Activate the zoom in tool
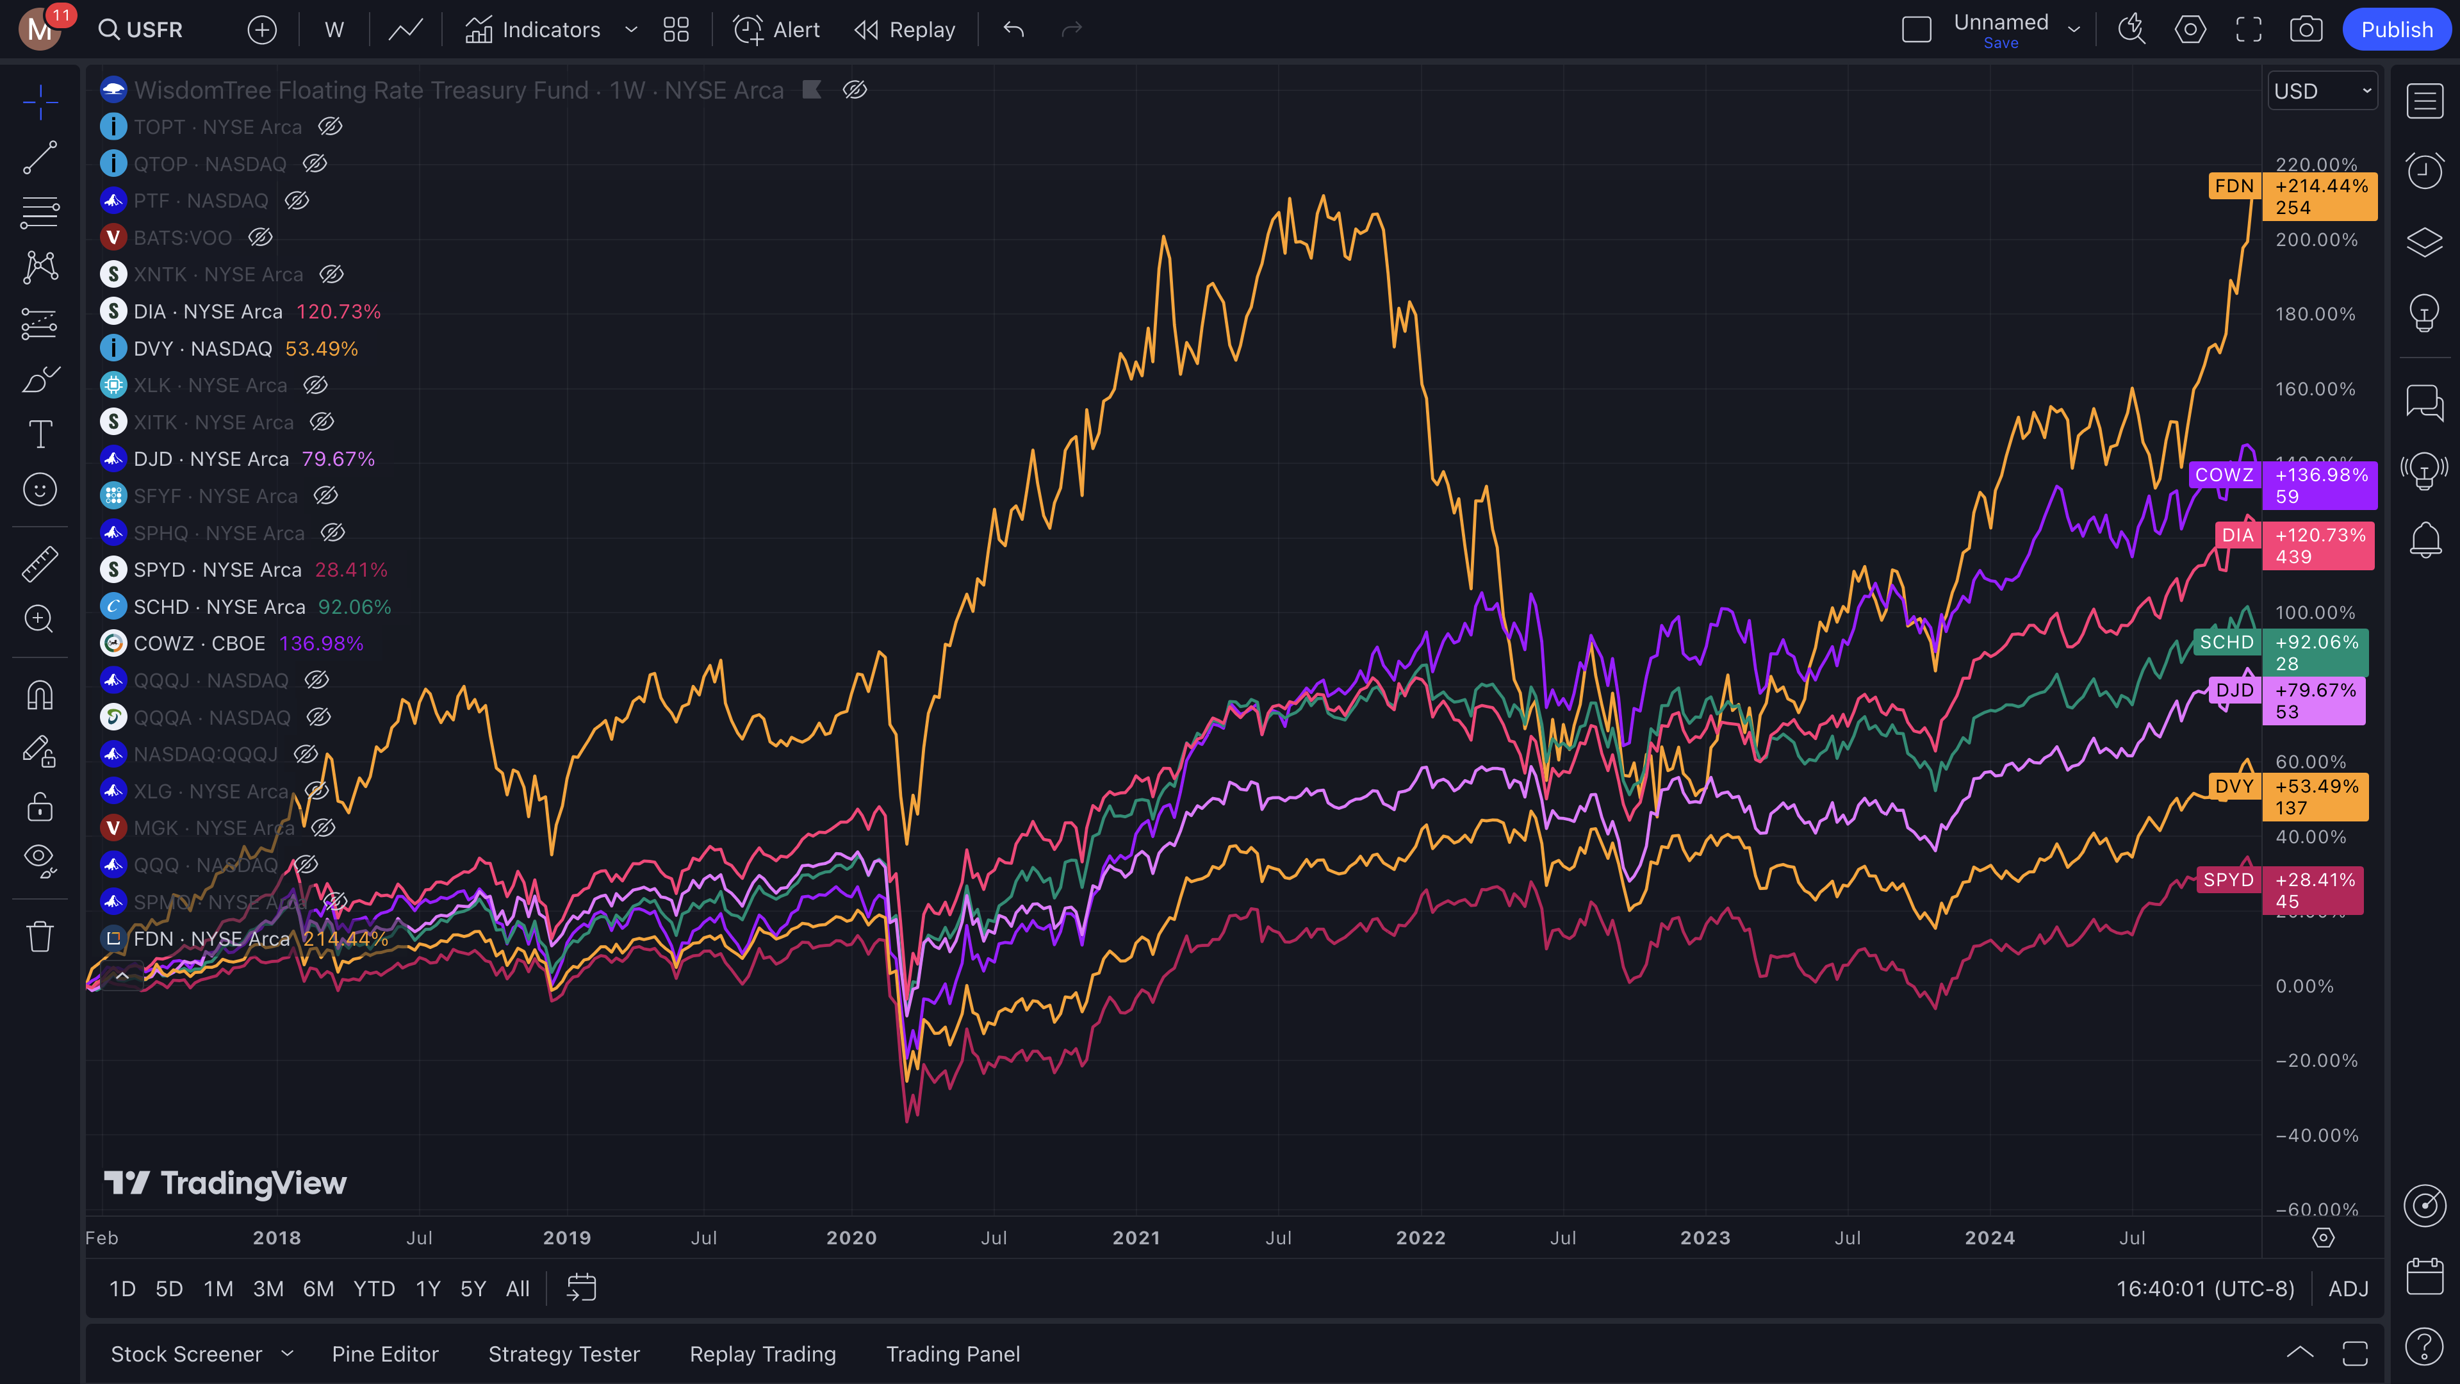Image resolution: width=2460 pixels, height=1384 pixels. pyautogui.click(x=40, y=619)
